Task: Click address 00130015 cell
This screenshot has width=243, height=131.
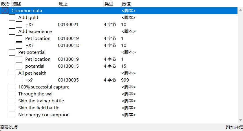Action: (68, 66)
